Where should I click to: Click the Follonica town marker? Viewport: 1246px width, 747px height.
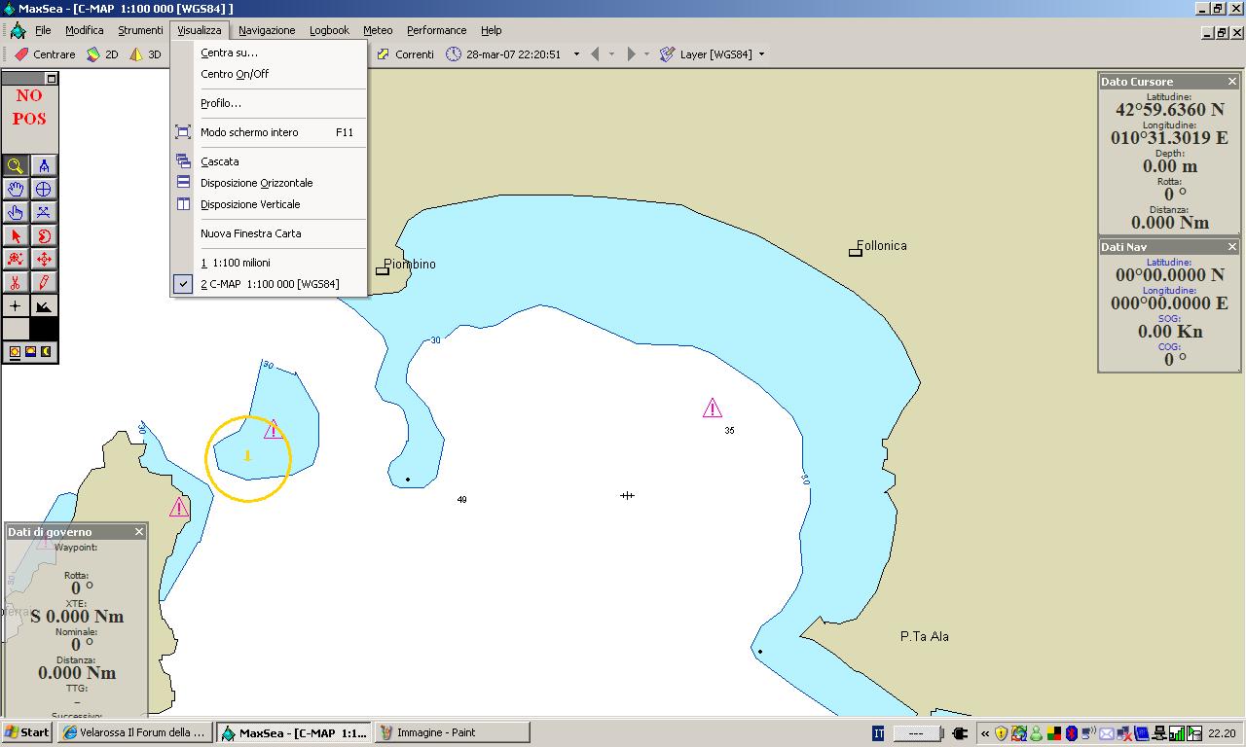(x=856, y=252)
